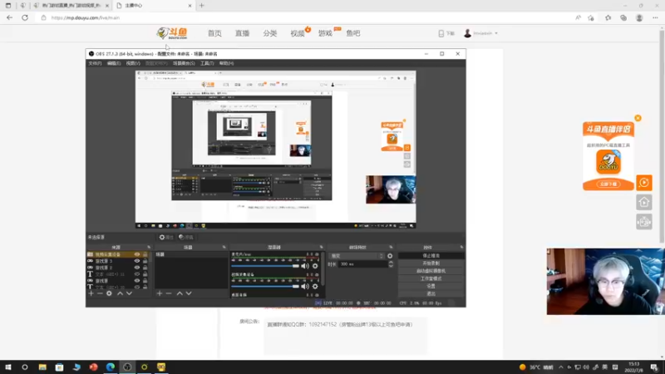Viewport: 665px width, 374px height.
Task: Click the properties gear button above sources
Action: click(166, 238)
